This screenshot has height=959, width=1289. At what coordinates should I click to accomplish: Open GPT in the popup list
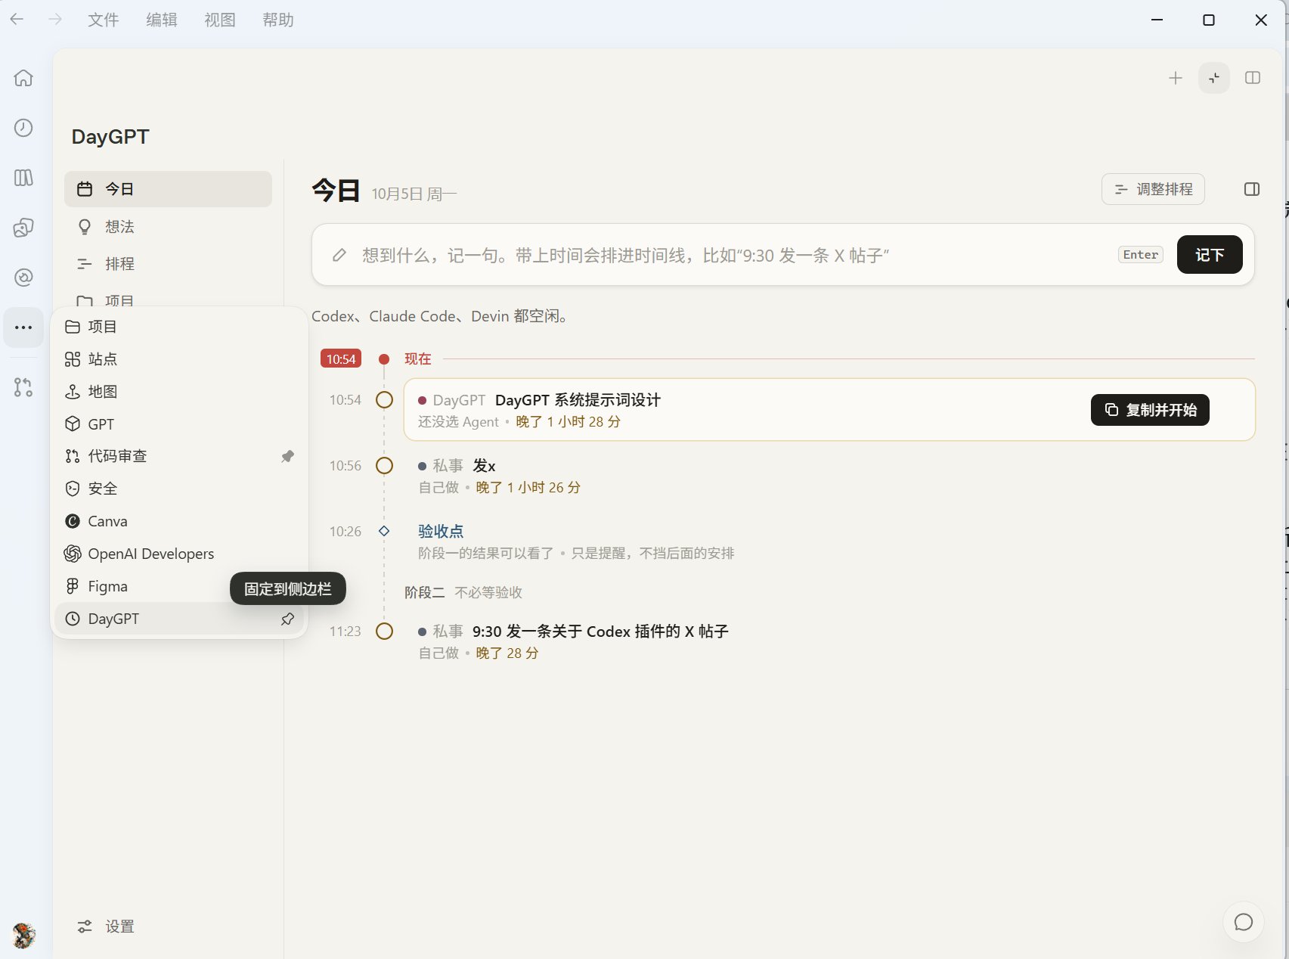click(179, 424)
